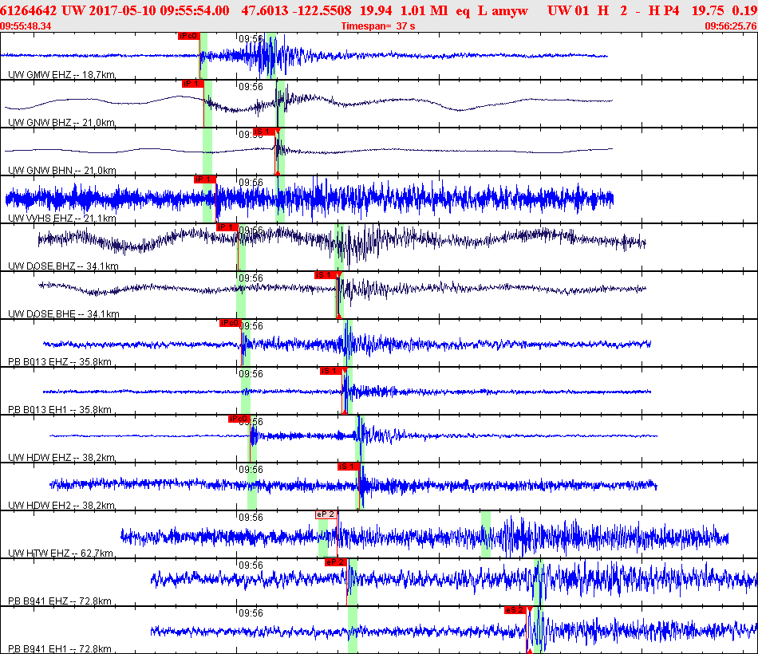Click the epicenter coordinates '47.6013 -122.5508'
The image size is (758, 654).
[x=296, y=10]
